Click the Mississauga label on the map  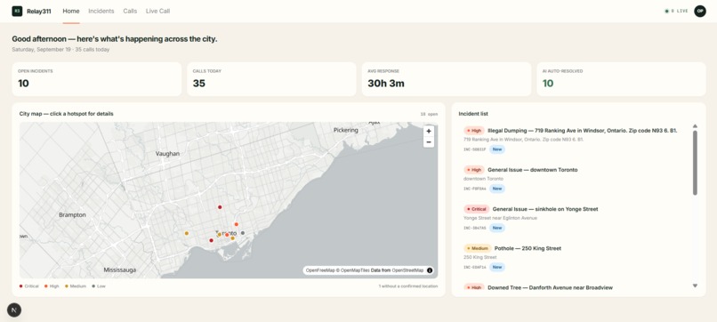click(120, 270)
